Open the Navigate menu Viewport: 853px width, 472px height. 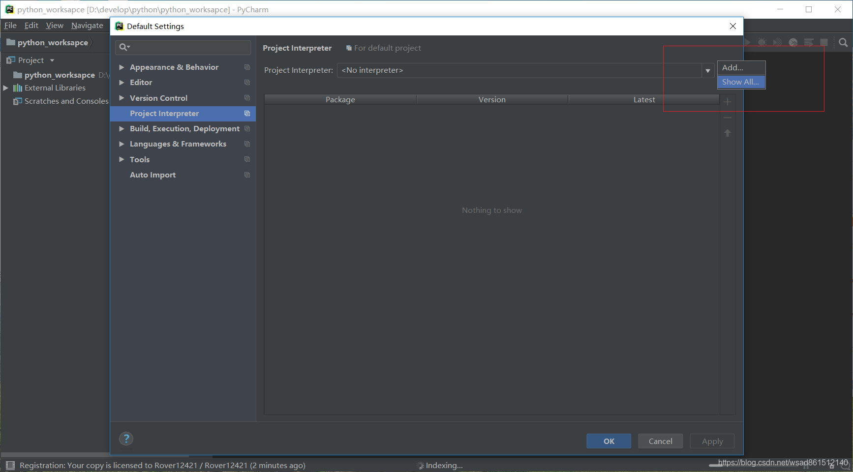pos(87,26)
